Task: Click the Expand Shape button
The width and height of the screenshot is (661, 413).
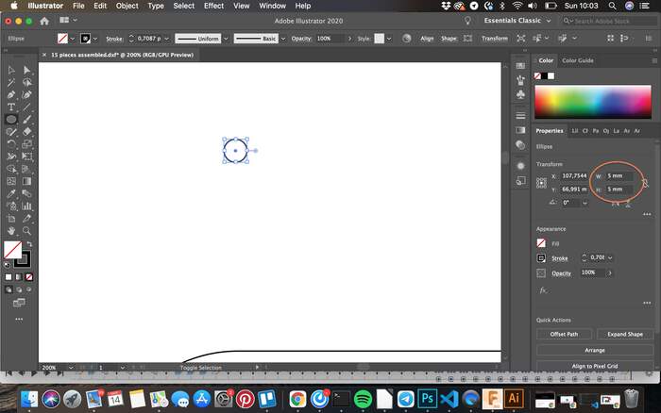Action: [x=625, y=334]
